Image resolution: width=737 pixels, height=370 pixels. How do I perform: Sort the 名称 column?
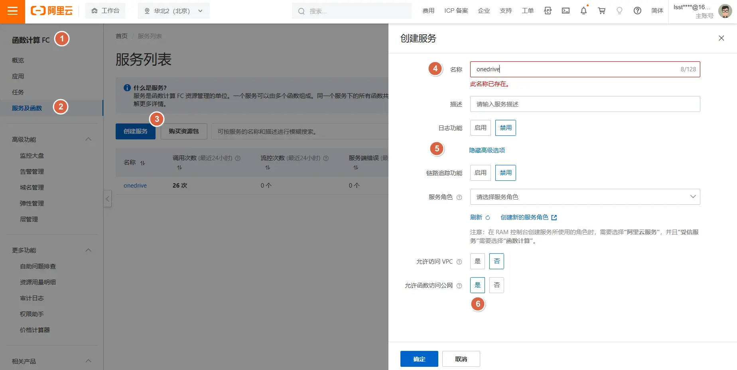click(x=142, y=162)
